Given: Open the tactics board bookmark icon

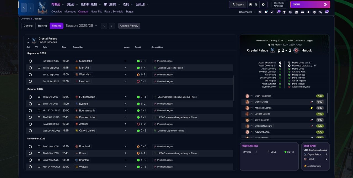Looking at the screenshot, I should coord(266,12).
